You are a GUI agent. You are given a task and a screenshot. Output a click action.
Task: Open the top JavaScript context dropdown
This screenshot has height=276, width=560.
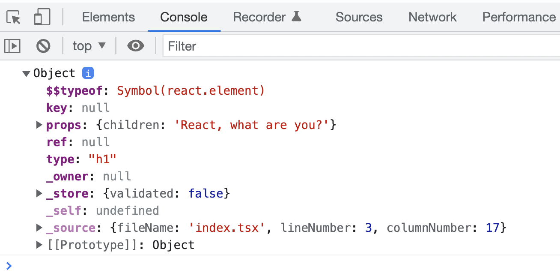click(x=89, y=46)
